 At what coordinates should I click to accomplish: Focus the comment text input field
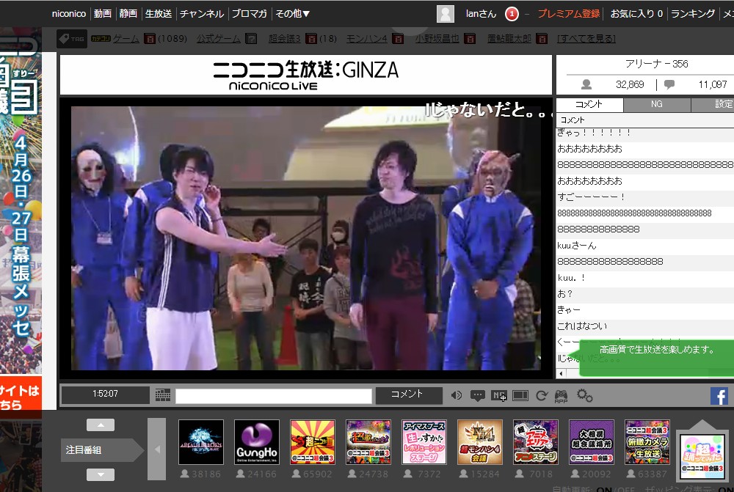(273, 396)
